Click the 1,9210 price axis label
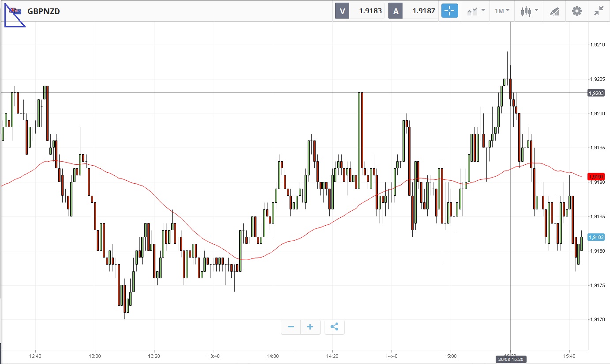The image size is (610, 364). (597, 45)
